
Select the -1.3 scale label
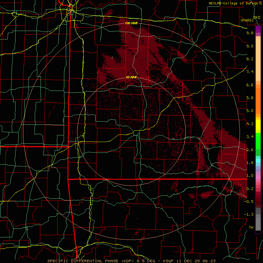point(249,214)
